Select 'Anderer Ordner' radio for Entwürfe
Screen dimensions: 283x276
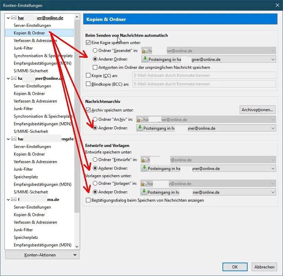click(x=95, y=168)
